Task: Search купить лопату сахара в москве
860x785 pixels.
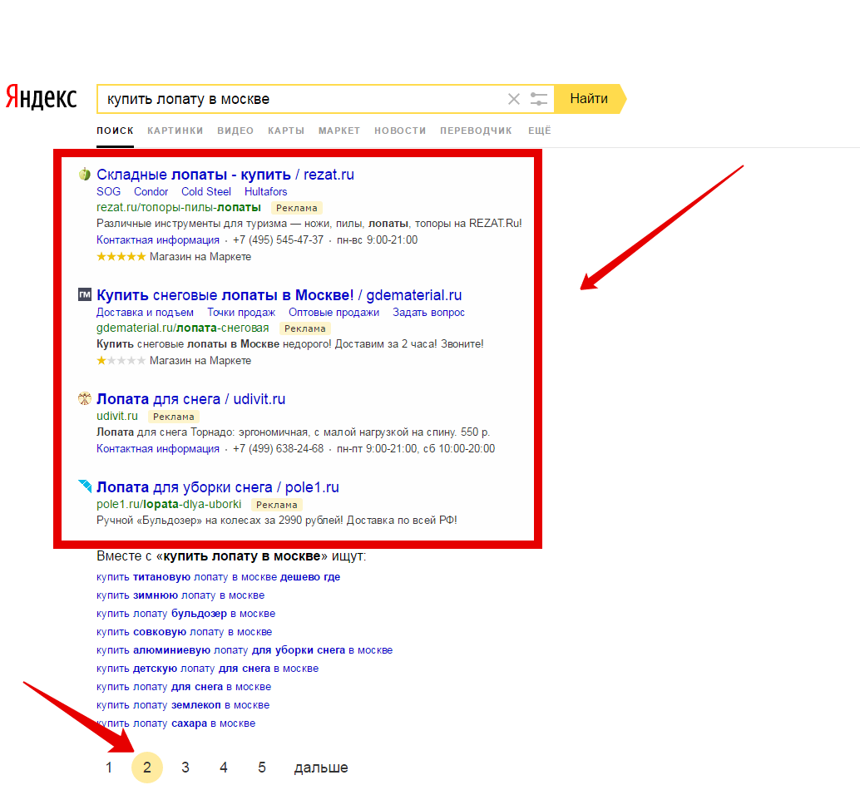Action: pyautogui.click(x=176, y=723)
